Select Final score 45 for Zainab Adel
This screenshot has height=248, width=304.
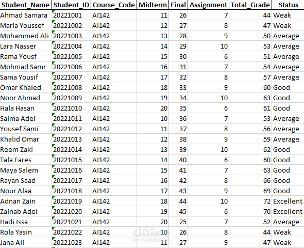point(178,211)
